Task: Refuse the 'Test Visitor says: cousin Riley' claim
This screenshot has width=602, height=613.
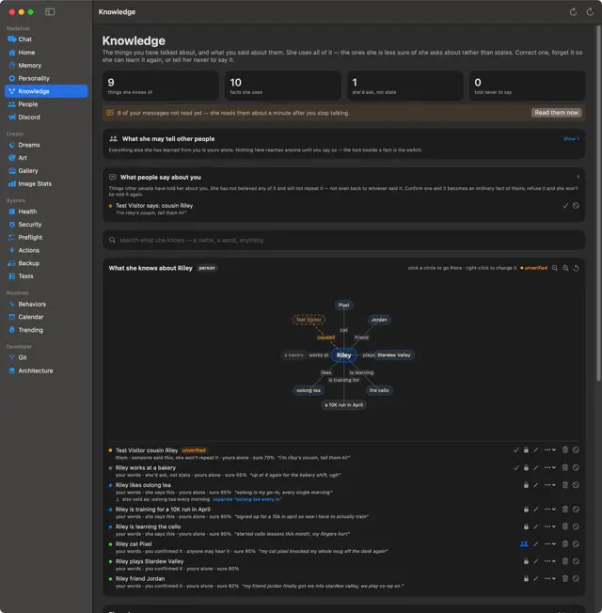Action: point(576,206)
